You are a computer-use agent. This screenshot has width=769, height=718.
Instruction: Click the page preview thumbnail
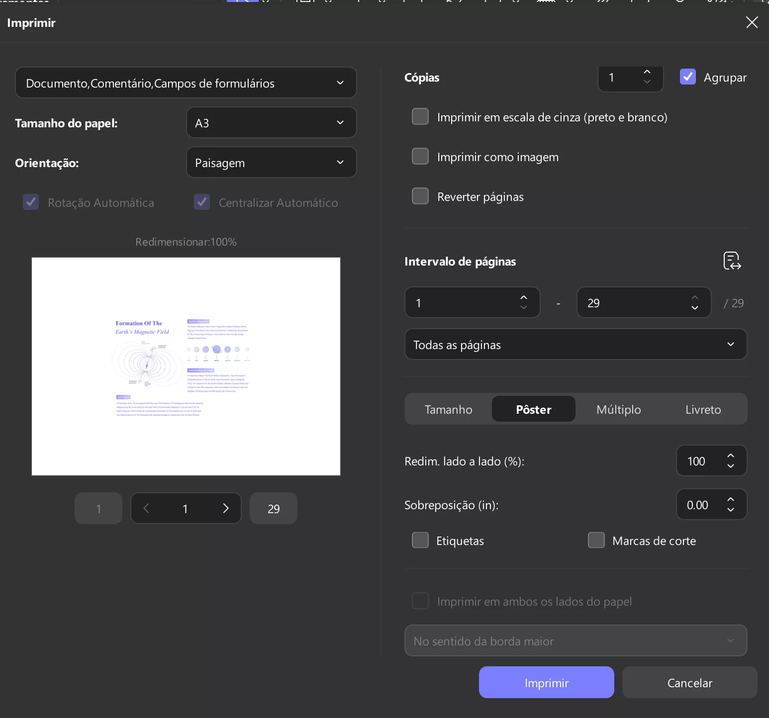tap(186, 366)
